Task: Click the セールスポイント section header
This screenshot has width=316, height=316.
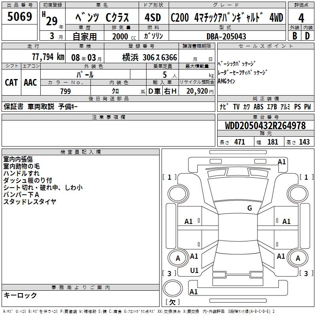Action: 265,46
